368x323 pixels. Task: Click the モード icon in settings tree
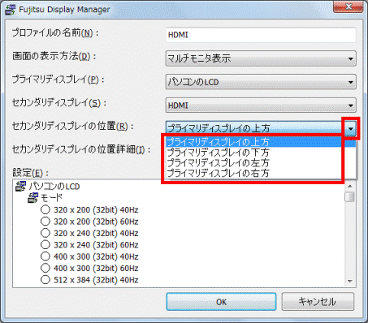33,198
